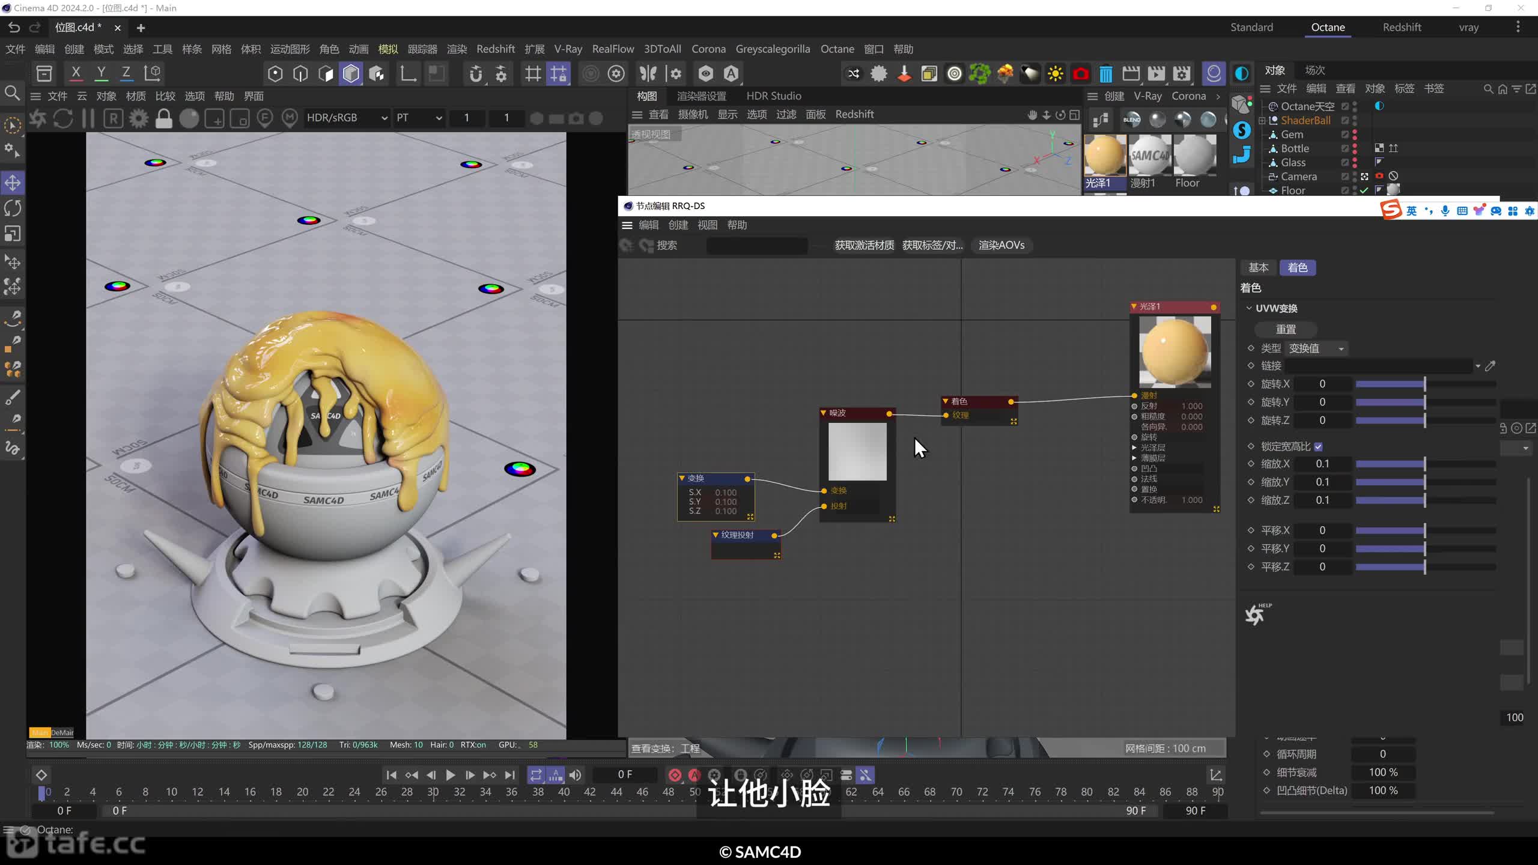Screen dimensions: 1538x865
Task: Toggle the Z axis lock
Action: (x=126, y=73)
